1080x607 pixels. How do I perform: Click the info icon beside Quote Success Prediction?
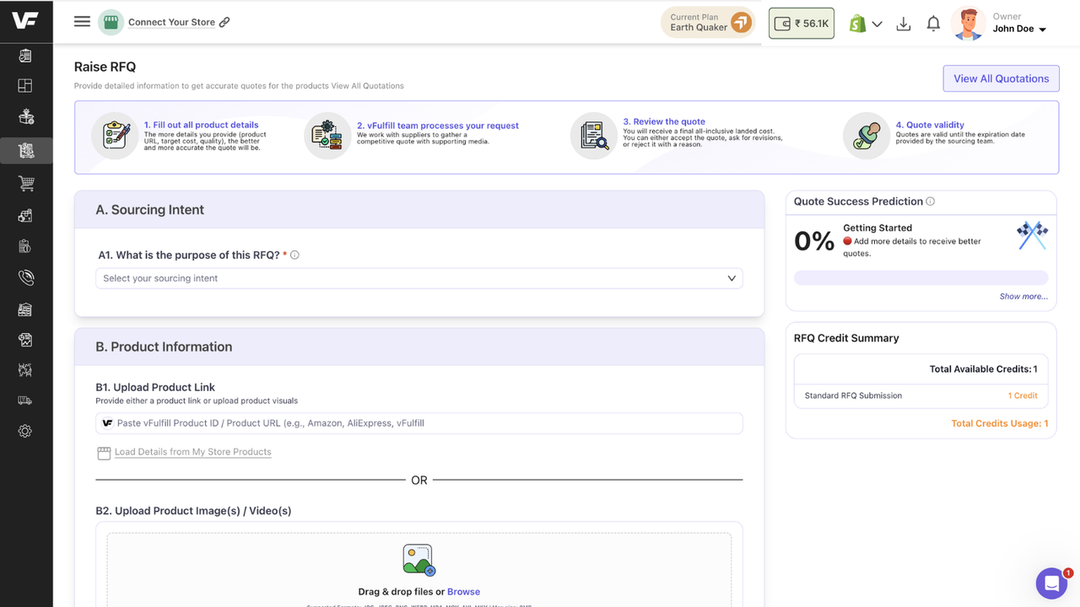[x=931, y=201]
